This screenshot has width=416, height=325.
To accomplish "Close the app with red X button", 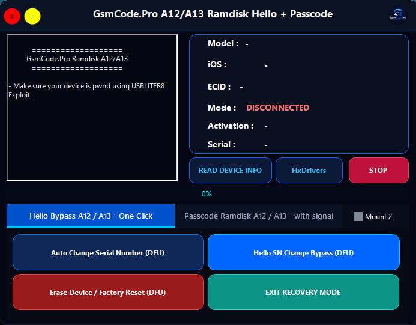I will click(x=12, y=16).
